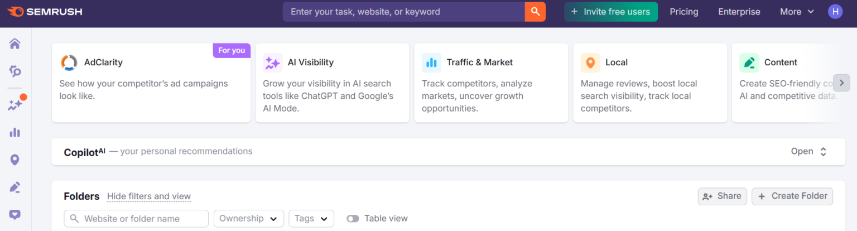Go to Home in the sidebar
This screenshot has height=231, width=857.
pos(15,44)
